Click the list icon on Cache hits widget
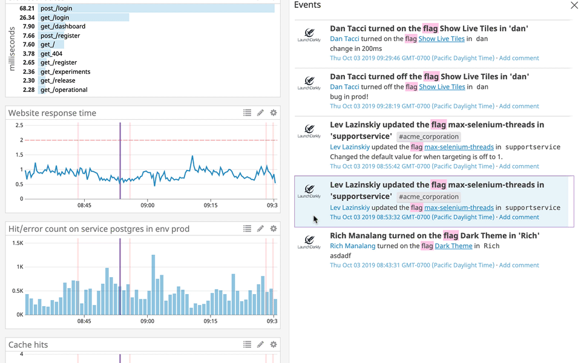This screenshot has height=363, width=581. point(247,344)
